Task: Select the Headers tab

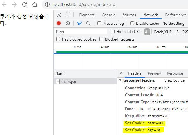Action: click(135, 73)
